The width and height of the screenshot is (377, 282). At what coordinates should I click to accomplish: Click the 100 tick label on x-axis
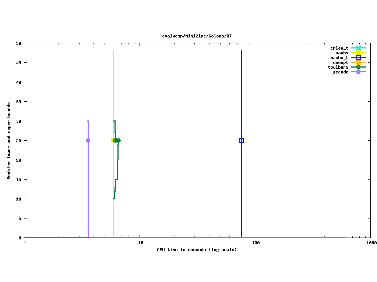click(256, 243)
